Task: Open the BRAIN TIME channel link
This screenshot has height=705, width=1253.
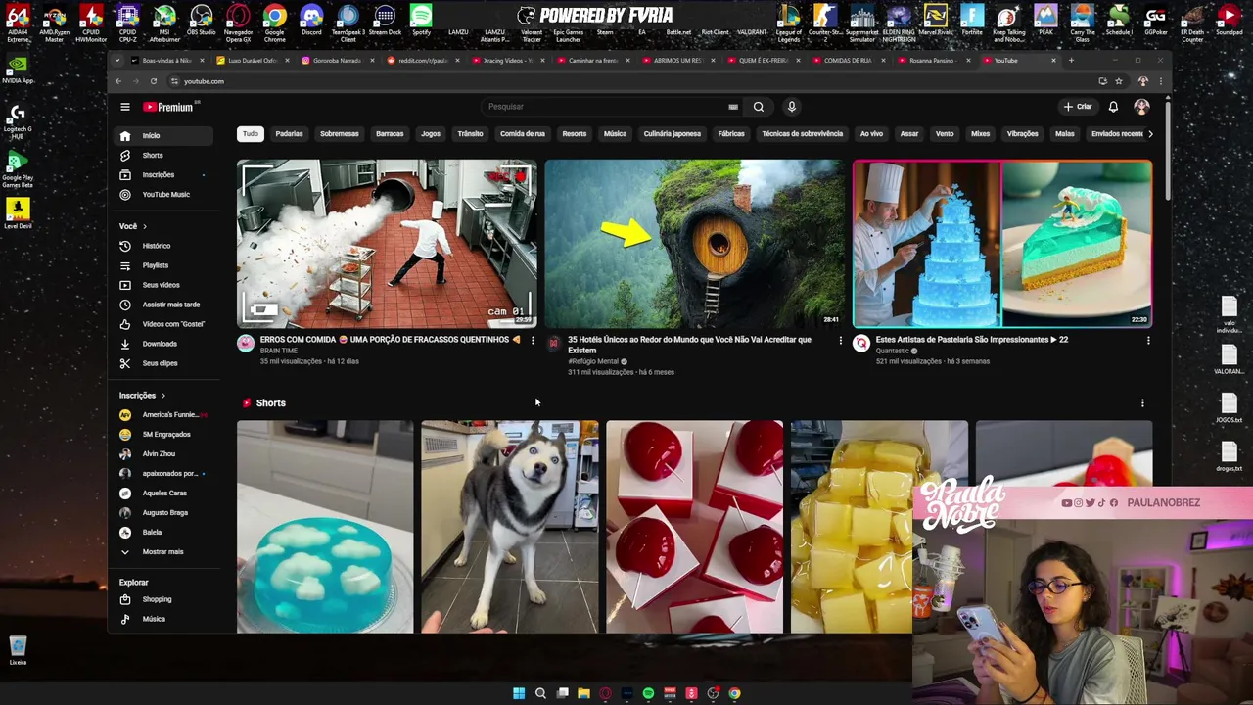Action: coord(279,351)
